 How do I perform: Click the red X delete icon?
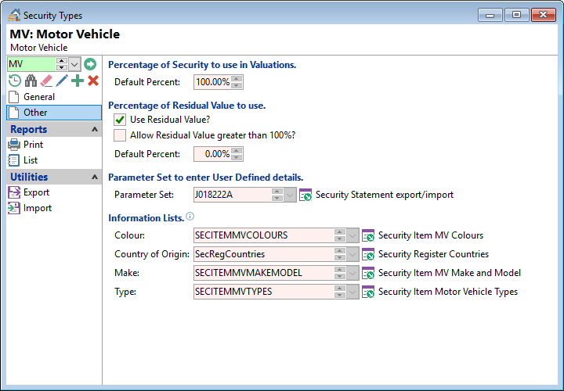[93, 81]
